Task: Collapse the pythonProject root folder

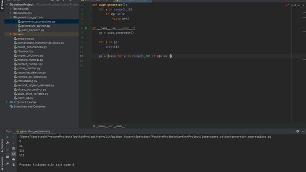Action: click(x=7, y=4)
